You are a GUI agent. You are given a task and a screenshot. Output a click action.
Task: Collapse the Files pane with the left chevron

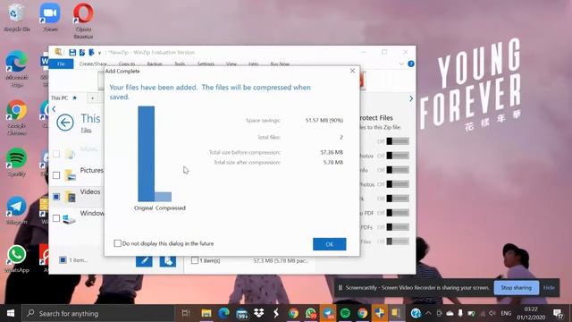coord(54,109)
